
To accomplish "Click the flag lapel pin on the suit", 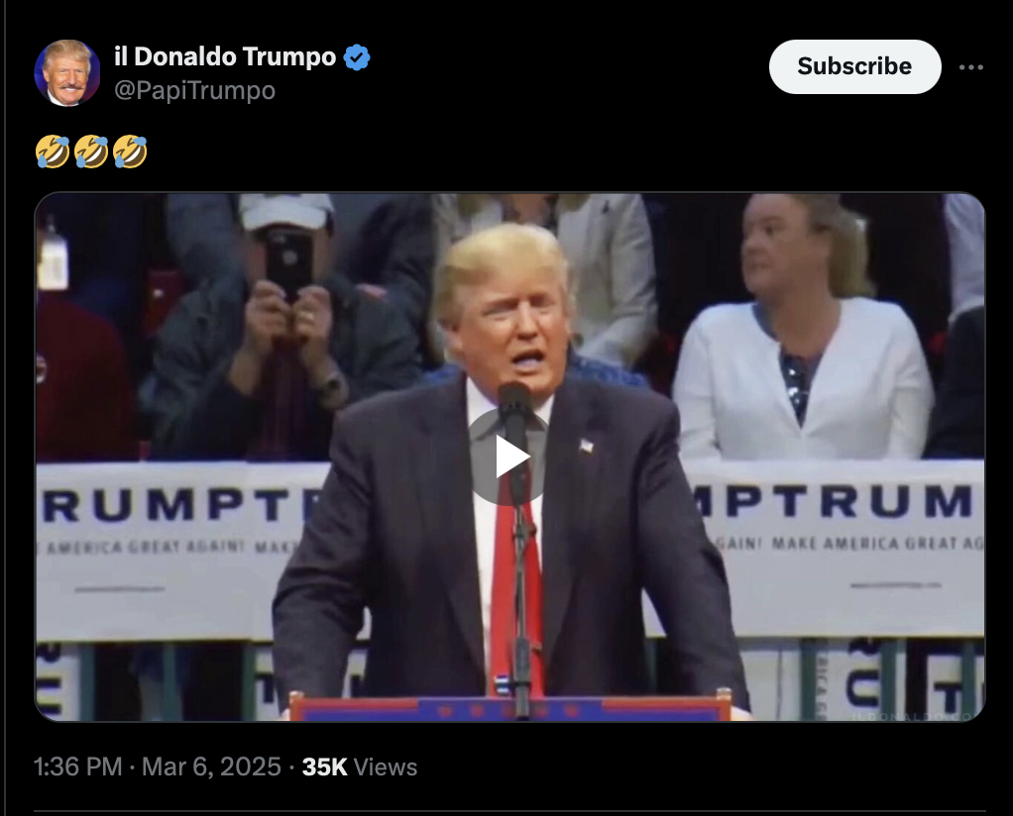I will coord(587,445).
